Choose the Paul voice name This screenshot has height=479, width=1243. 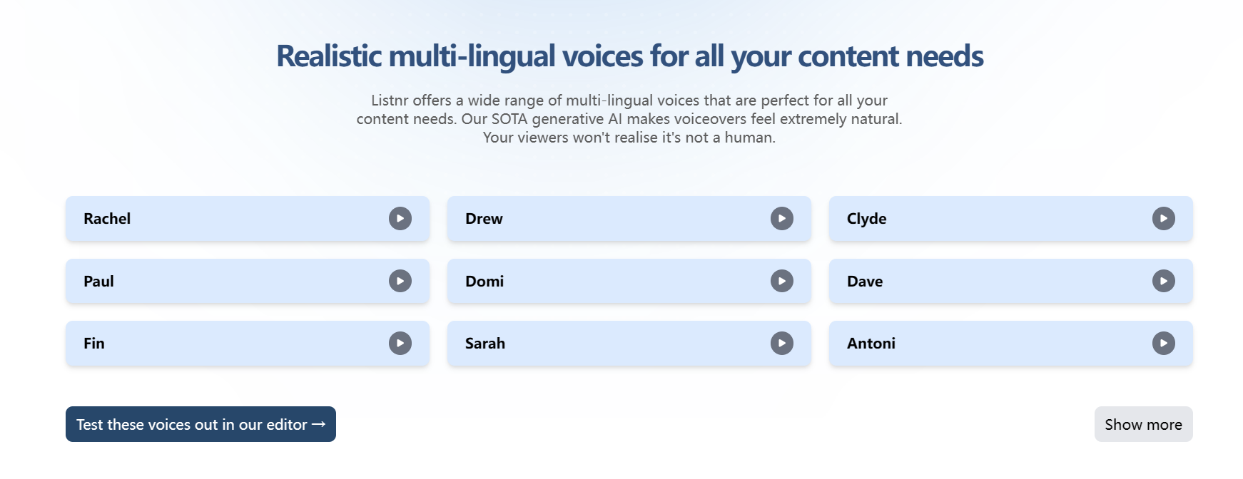coord(98,282)
